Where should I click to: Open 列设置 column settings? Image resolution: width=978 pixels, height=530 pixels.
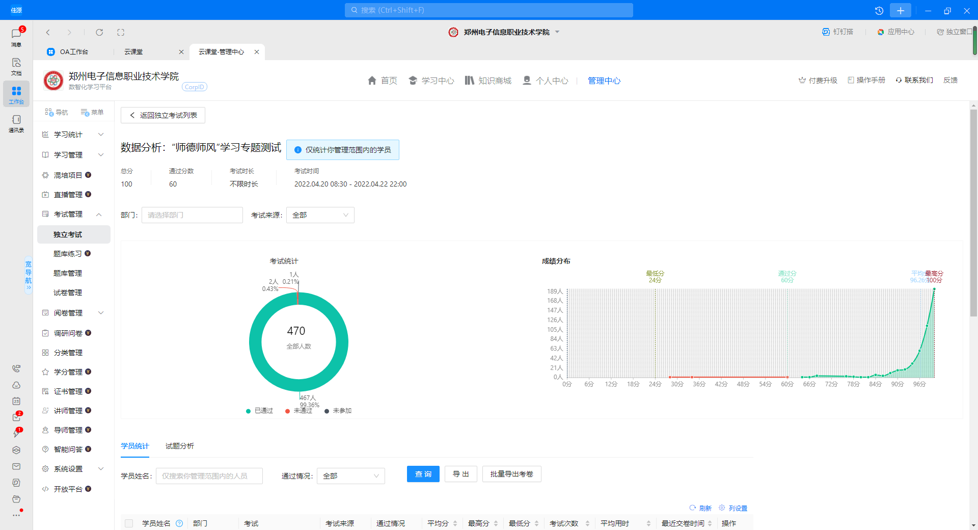click(733, 508)
